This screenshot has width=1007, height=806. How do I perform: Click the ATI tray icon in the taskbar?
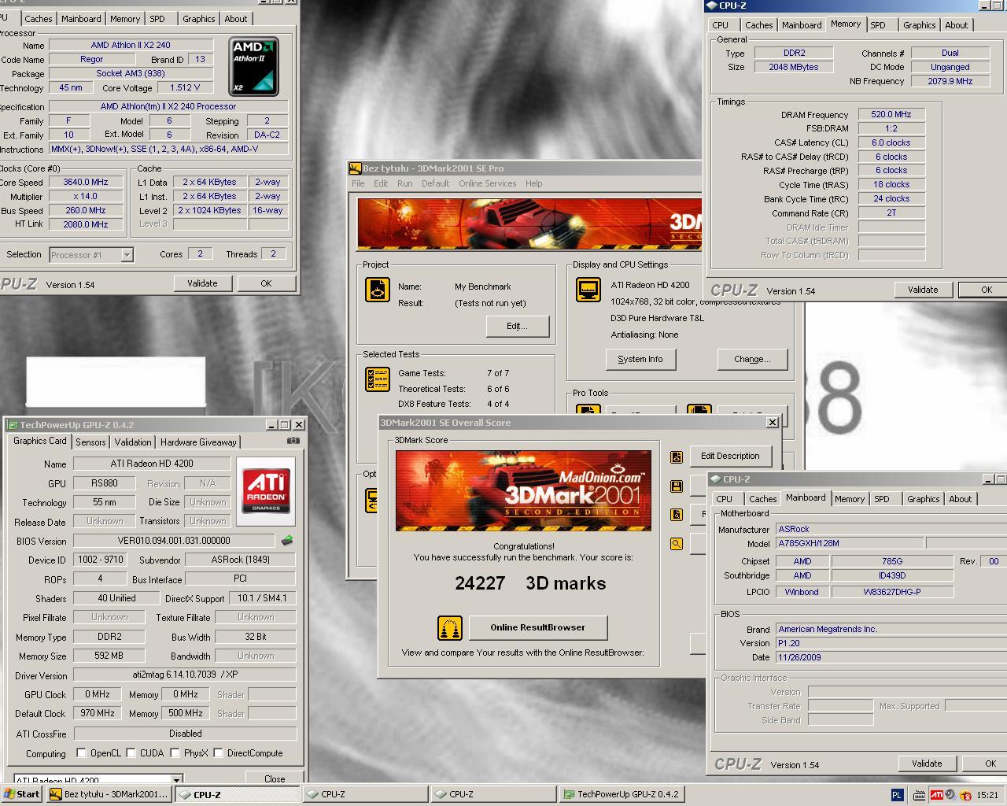pos(936,795)
